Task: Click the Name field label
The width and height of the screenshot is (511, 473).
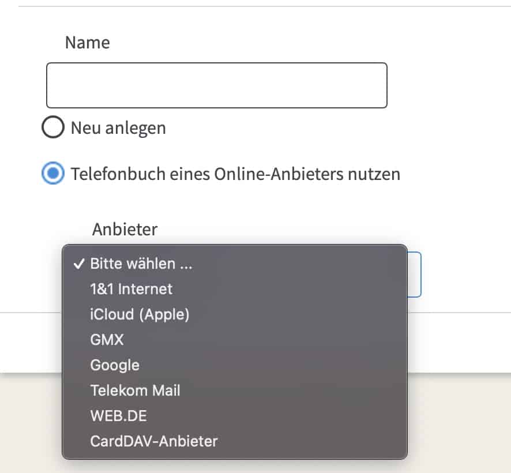Action: pos(87,42)
